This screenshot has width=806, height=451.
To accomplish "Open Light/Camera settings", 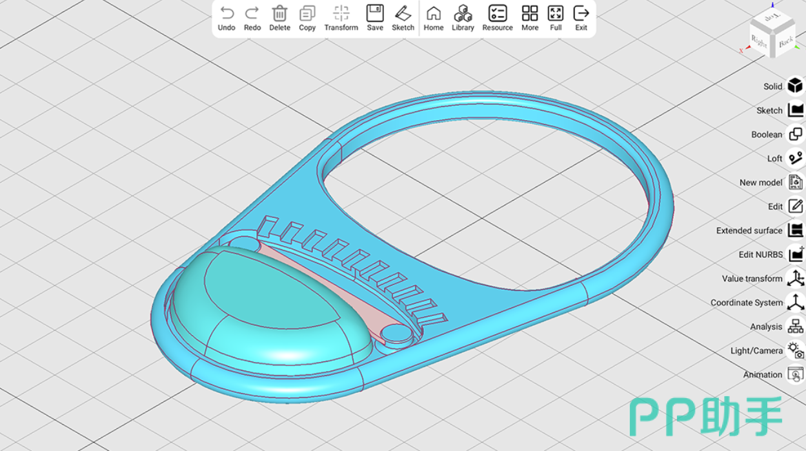I will (795, 350).
